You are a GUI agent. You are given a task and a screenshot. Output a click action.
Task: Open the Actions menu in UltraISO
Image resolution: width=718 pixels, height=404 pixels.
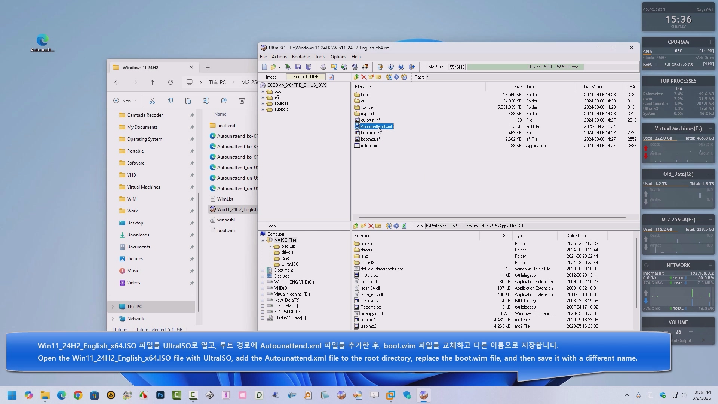tap(279, 57)
